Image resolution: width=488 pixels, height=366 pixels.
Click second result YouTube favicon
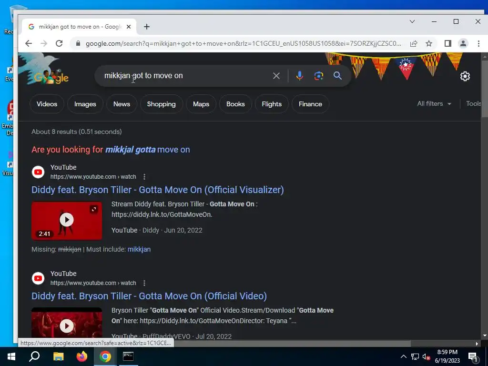(38, 278)
